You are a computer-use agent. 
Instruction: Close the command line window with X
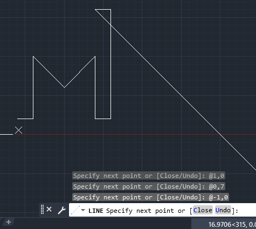pos(49,209)
